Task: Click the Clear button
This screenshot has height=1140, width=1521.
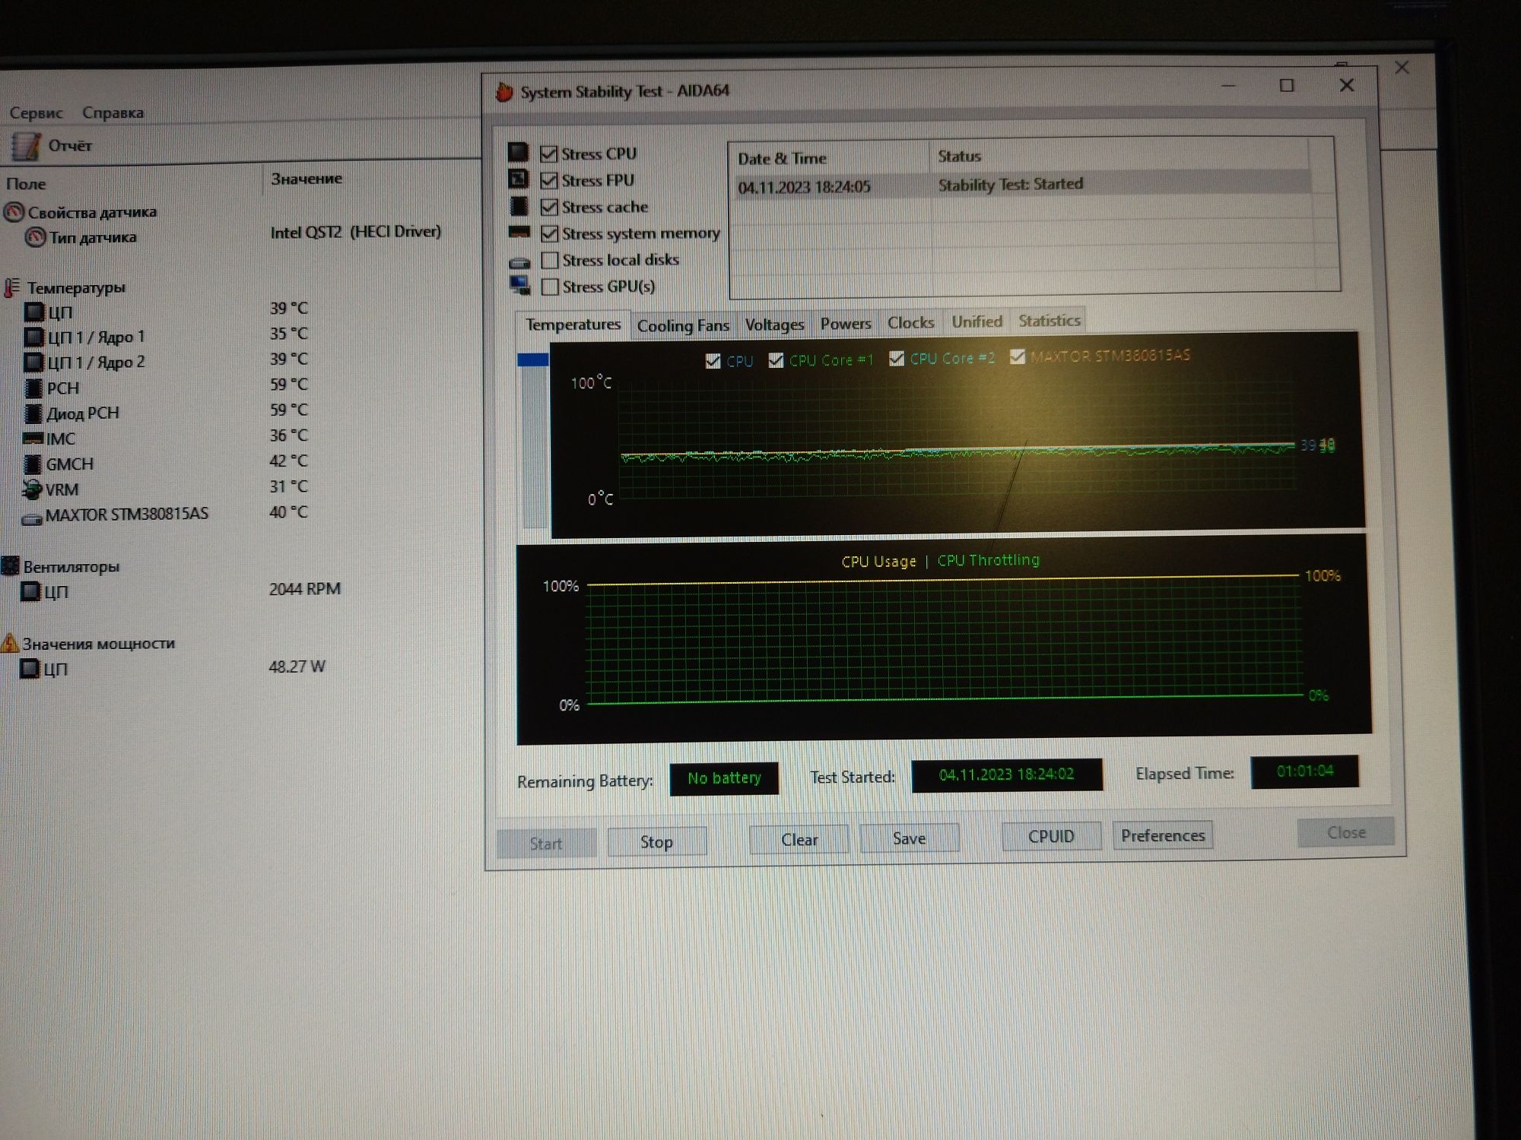Action: click(x=799, y=839)
